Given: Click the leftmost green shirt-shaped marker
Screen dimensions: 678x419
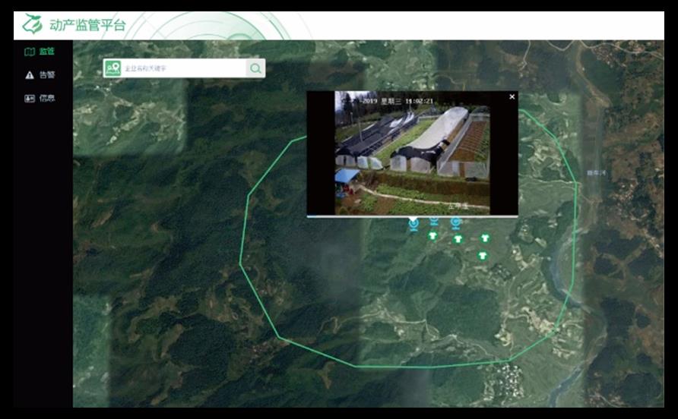Looking at the screenshot, I should pyautogui.click(x=432, y=235).
